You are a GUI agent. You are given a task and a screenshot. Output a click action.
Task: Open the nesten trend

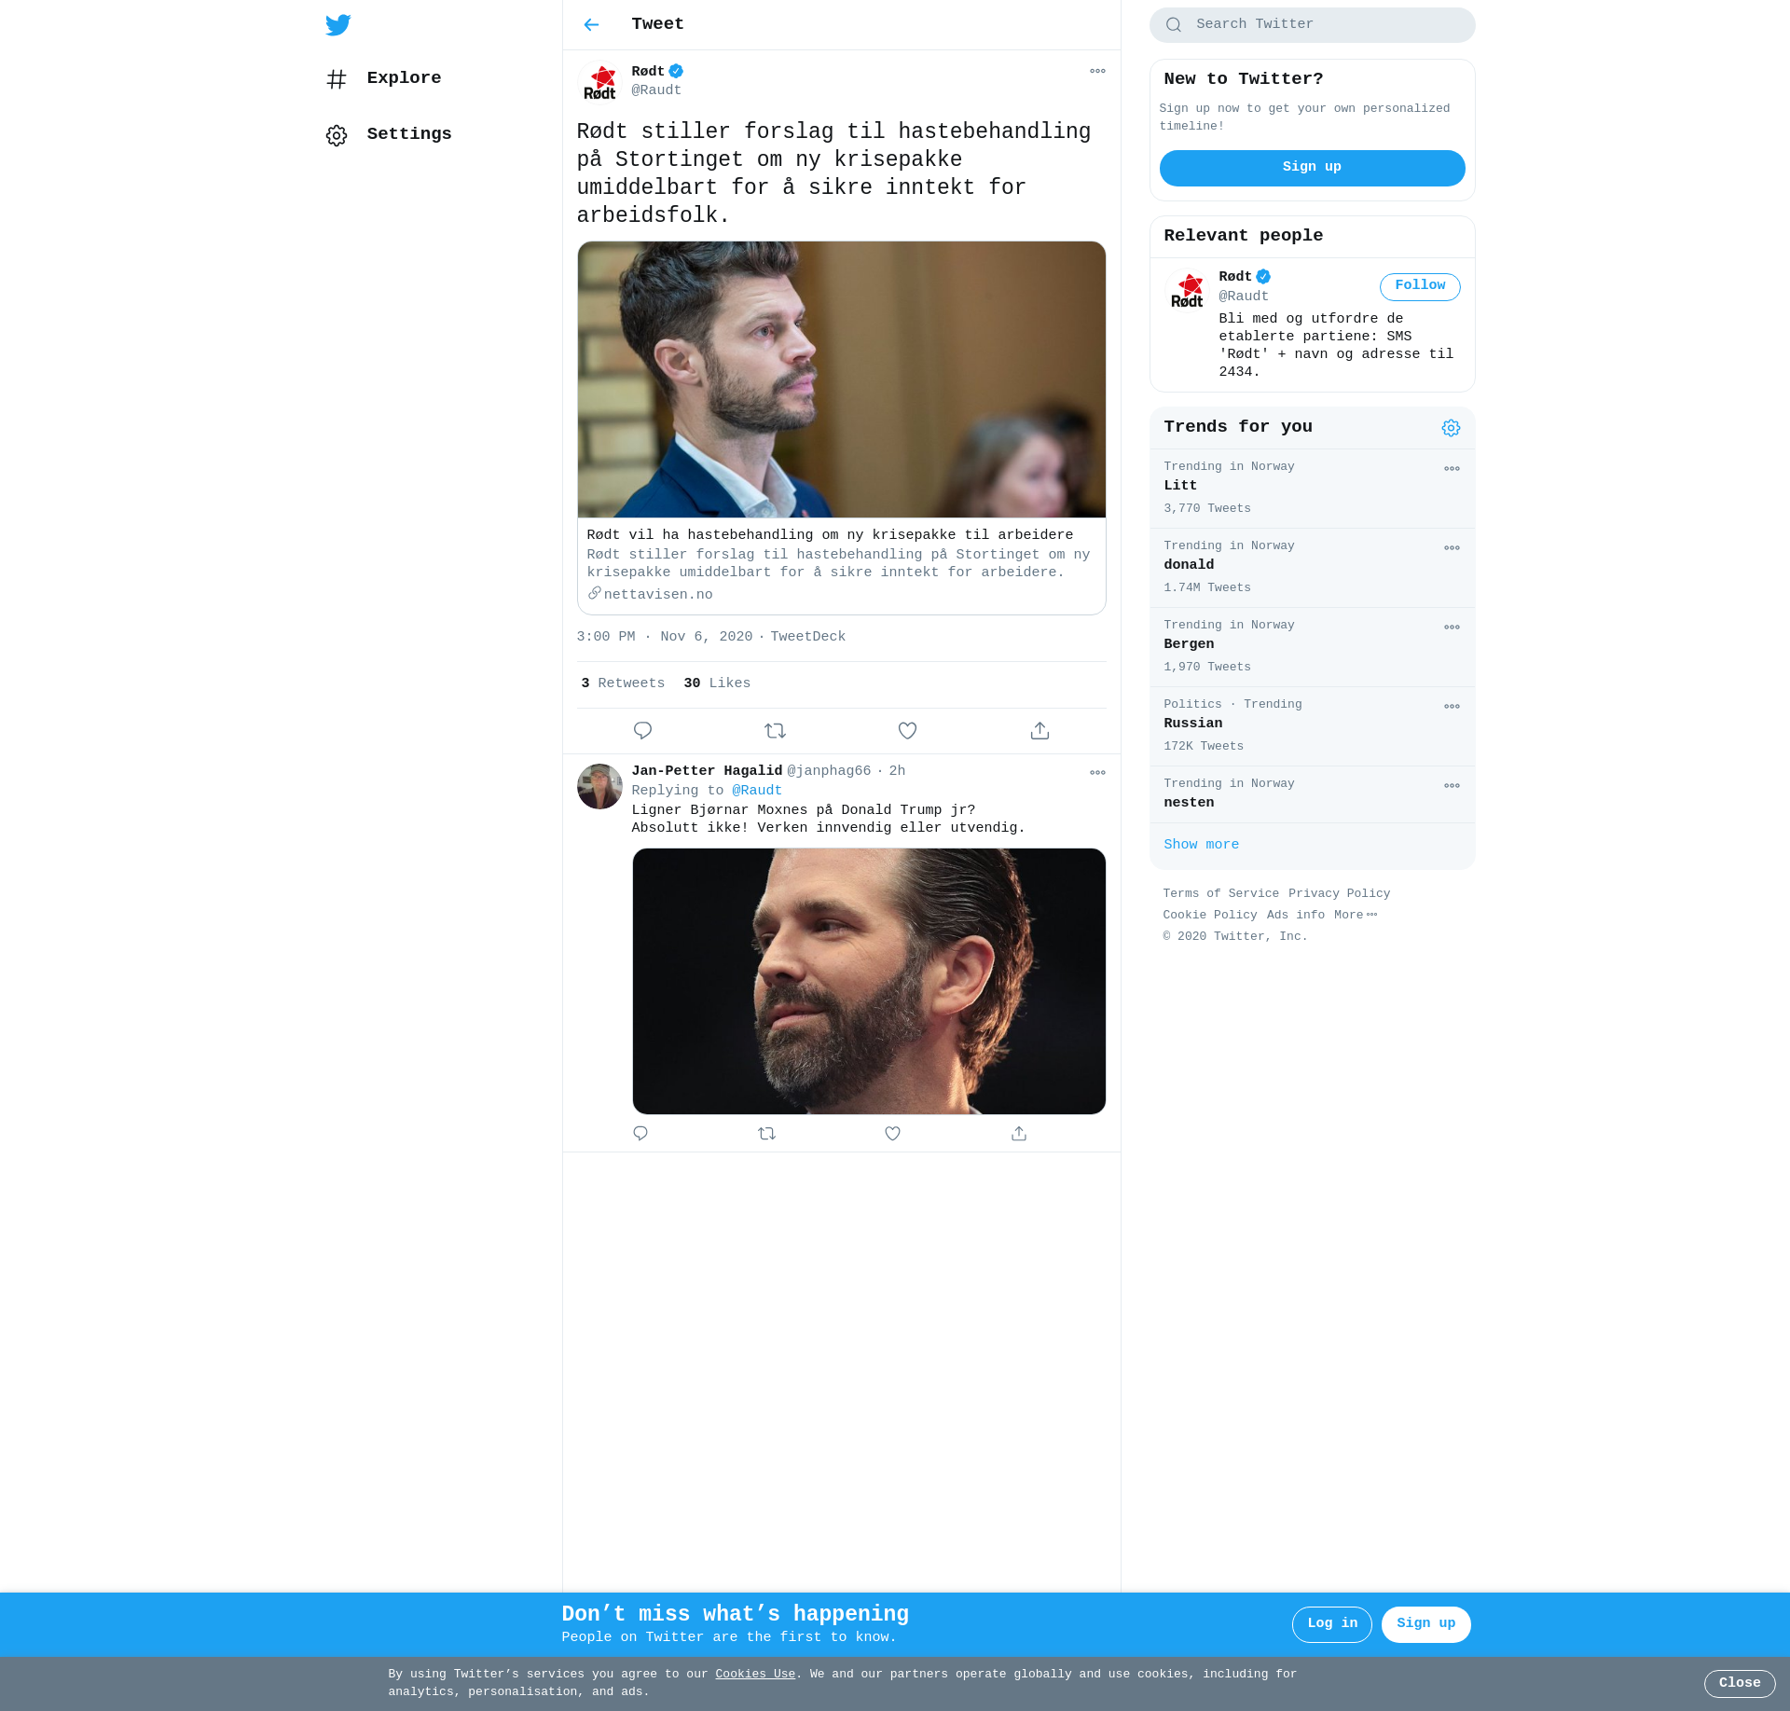tap(1312, 794)
